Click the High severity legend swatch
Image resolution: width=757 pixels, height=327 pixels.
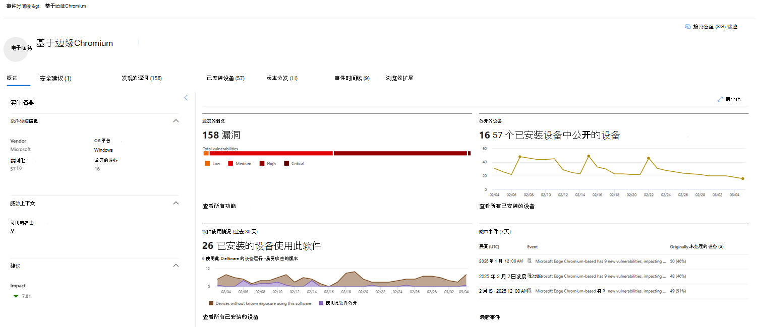tap(262, 164)
